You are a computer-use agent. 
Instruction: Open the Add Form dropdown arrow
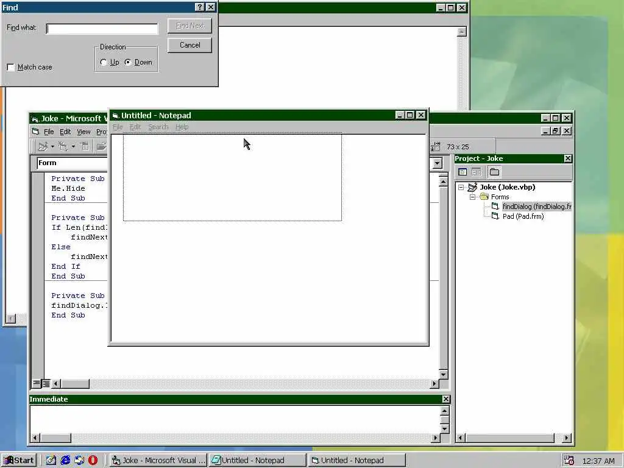click(x=73, y=146)
